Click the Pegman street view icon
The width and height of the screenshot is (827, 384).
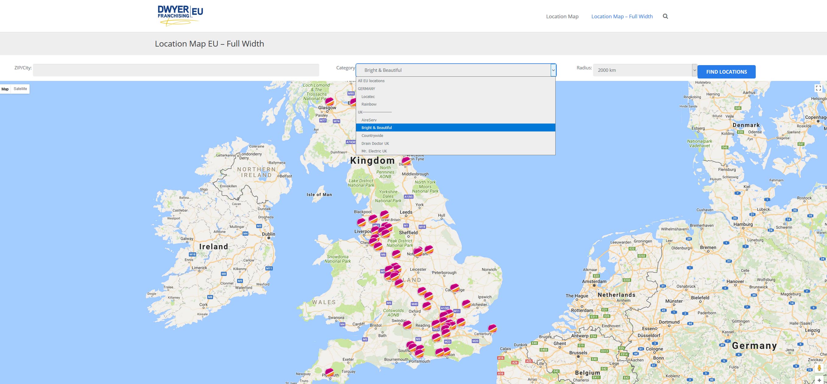(x=819, y=368)
